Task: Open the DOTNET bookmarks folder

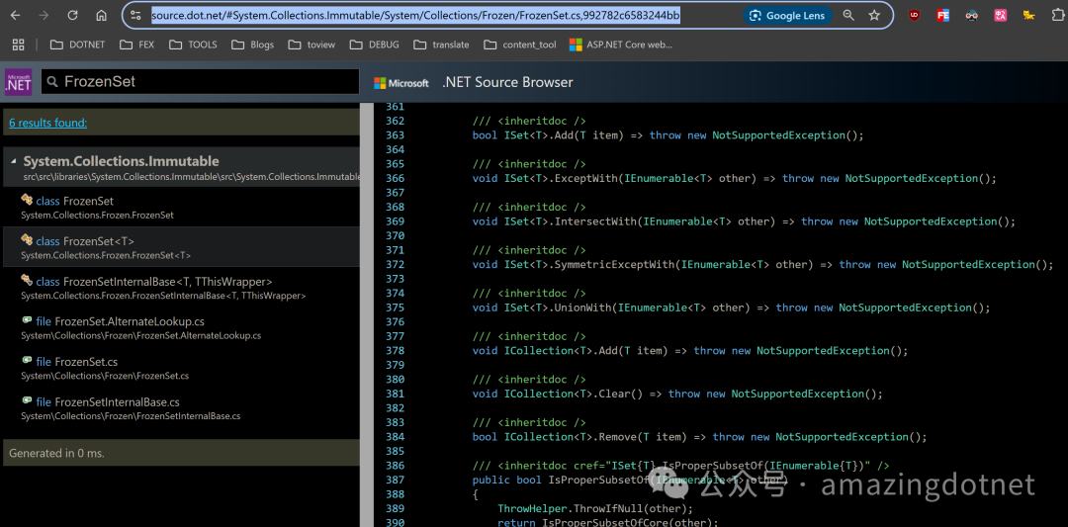Action: click(77, 44)
